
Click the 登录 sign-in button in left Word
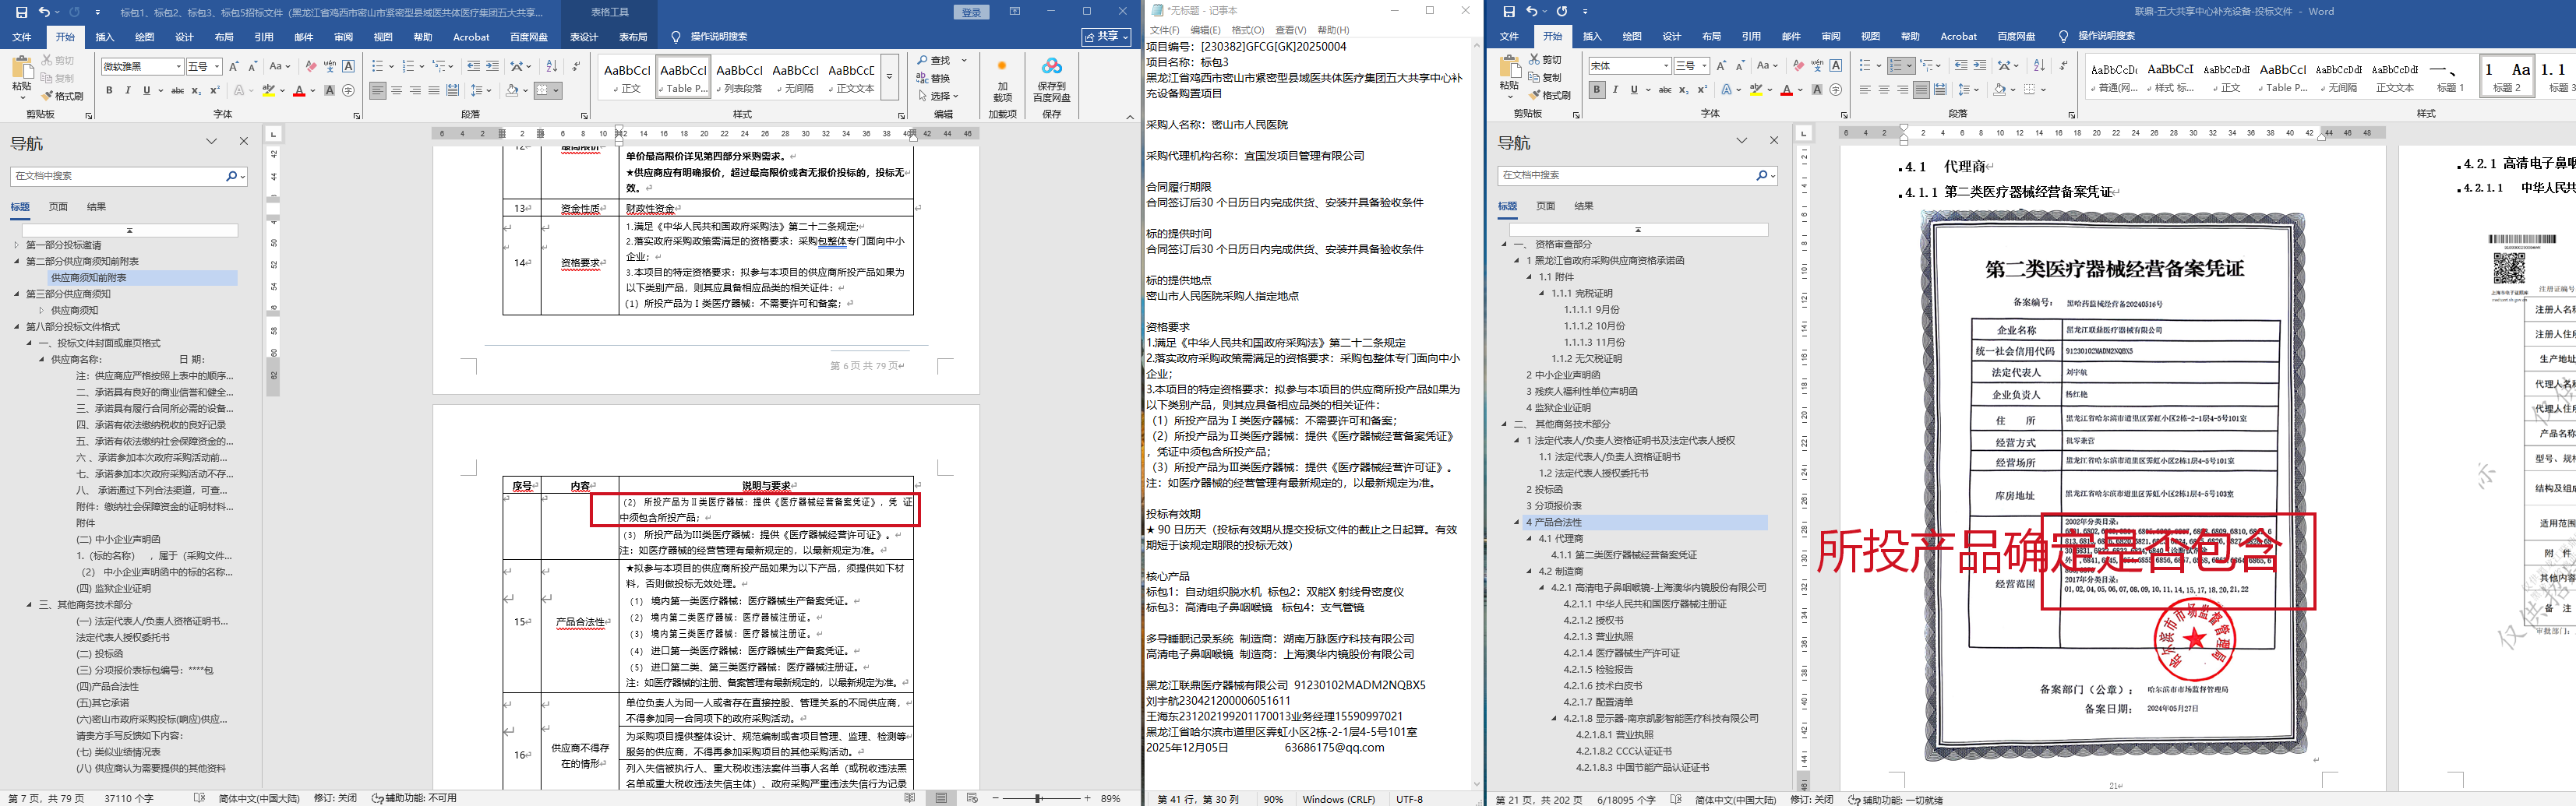pyautogui.click(x=971, y=12)
